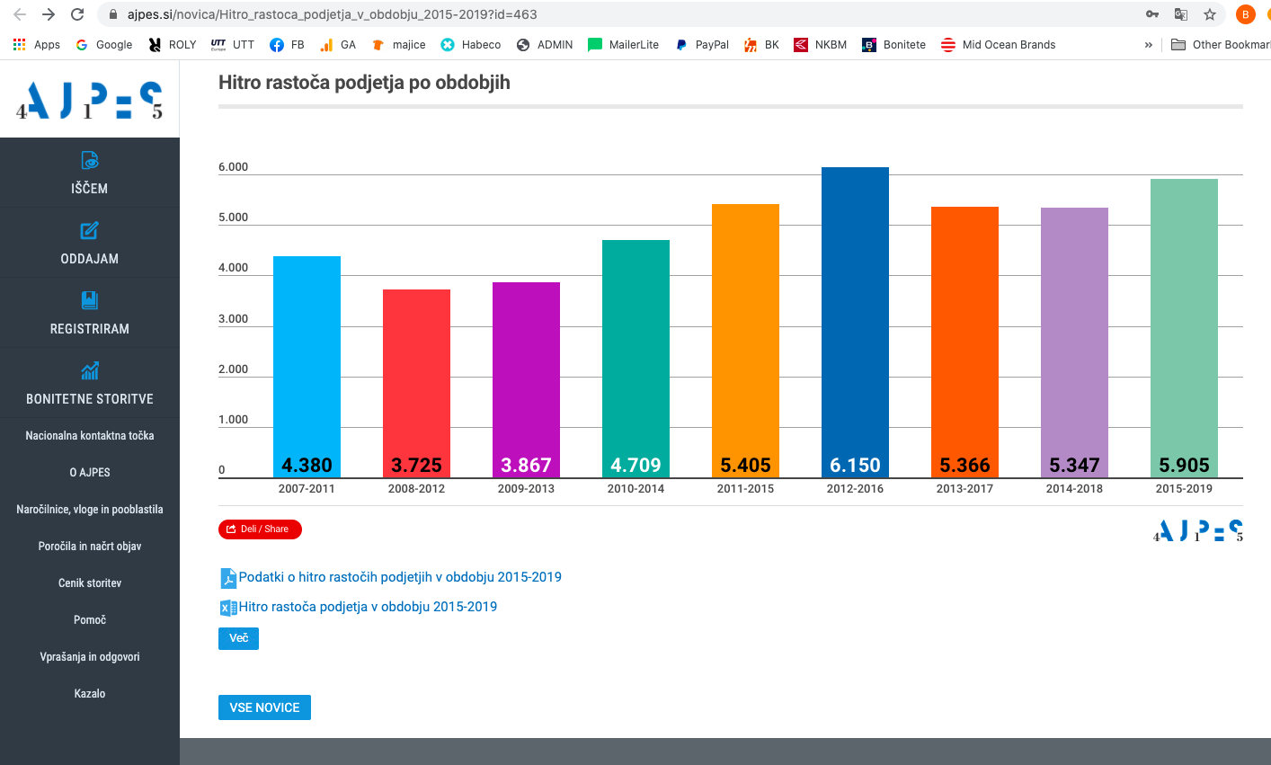Click the Več button

coord(238,638)
